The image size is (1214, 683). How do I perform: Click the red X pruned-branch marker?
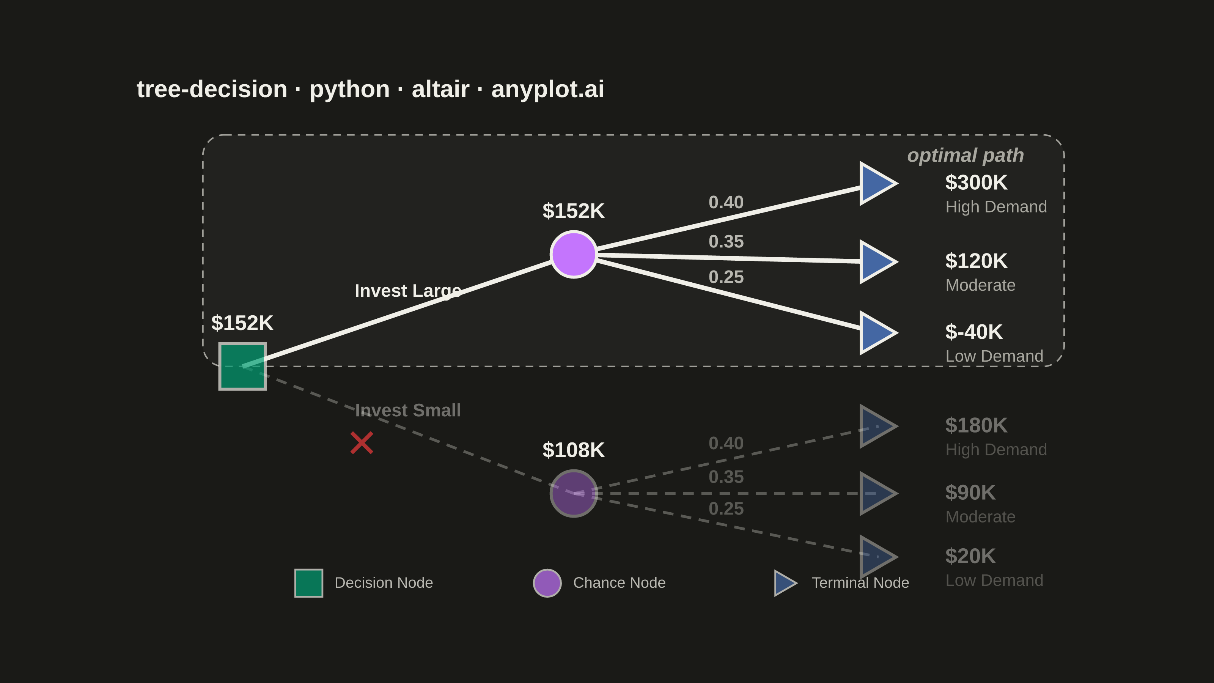click(x=362, y=443)
